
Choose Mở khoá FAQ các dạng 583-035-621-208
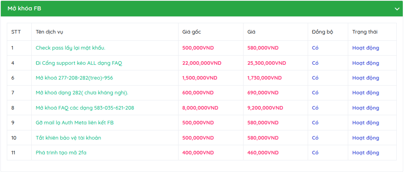(x=85, y=108)
